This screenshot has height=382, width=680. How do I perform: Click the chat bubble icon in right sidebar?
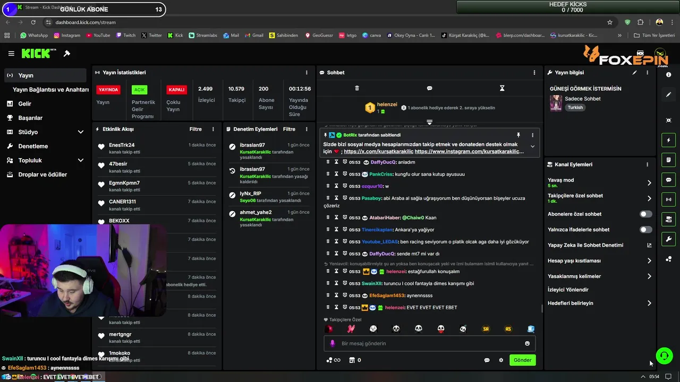click(668, 180)
